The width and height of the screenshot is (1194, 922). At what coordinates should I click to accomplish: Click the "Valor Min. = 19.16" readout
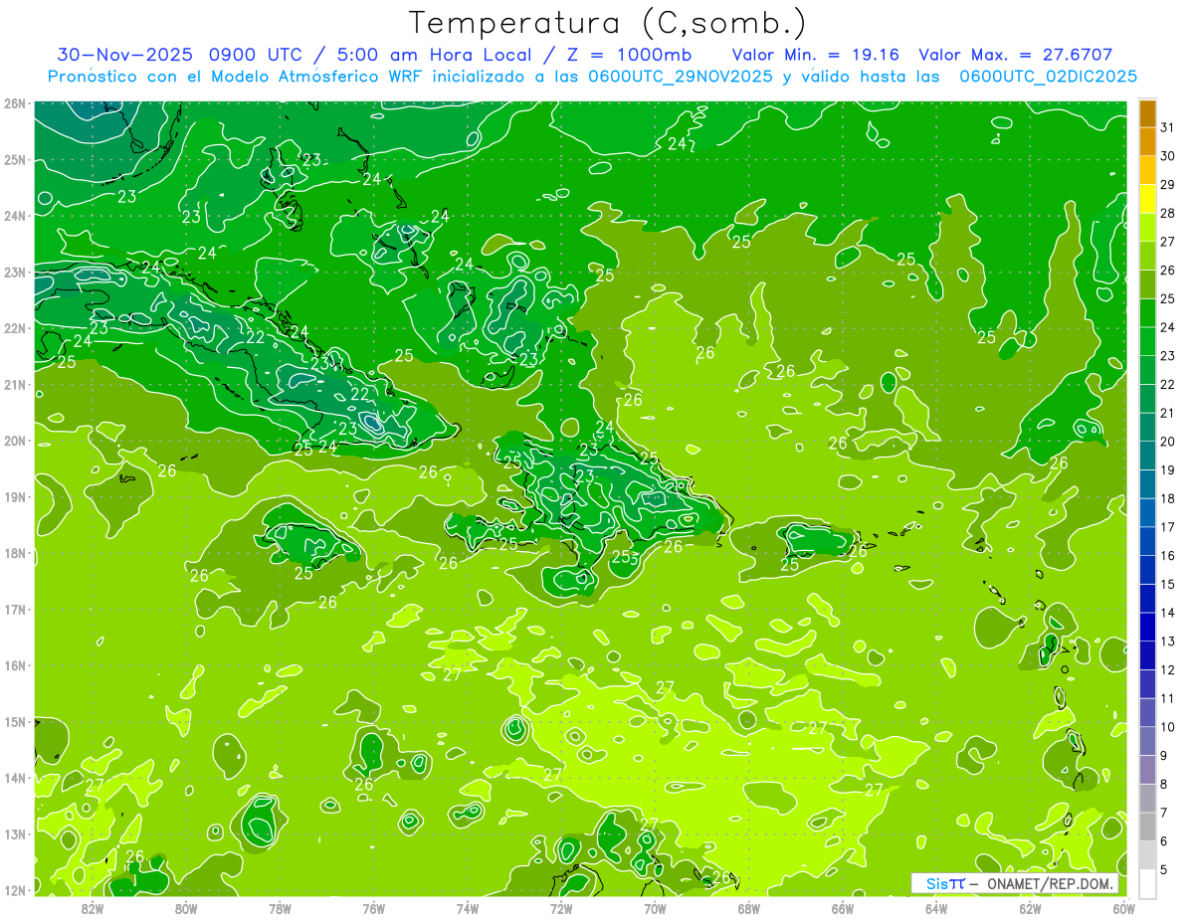tap(817, 55)
